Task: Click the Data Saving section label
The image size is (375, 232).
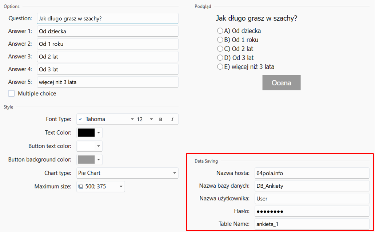Action: point(206,161)
